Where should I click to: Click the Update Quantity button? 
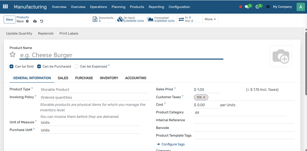click(19, 33)
